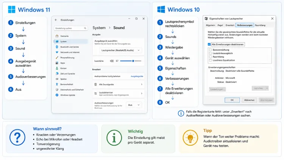Check the Bassverstärkung checkbox

(x=210, y=50)
